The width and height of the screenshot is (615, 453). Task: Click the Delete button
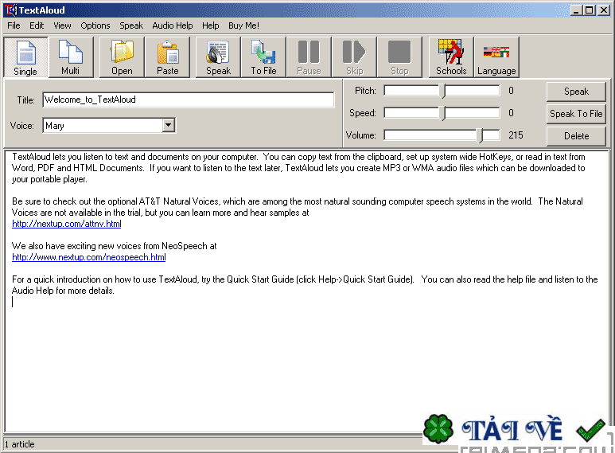(x=576, y=136)
